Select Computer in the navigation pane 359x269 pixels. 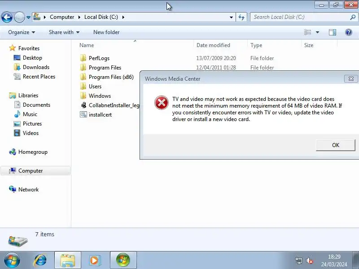[35, 171]
